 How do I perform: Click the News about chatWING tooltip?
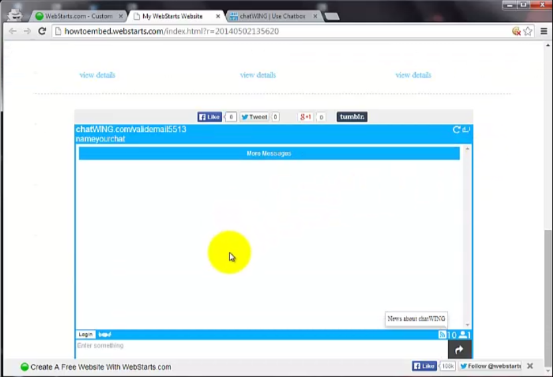pos(416,319)
